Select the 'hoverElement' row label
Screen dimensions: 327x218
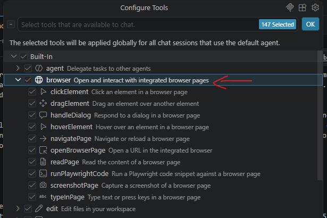click(72, 127)
